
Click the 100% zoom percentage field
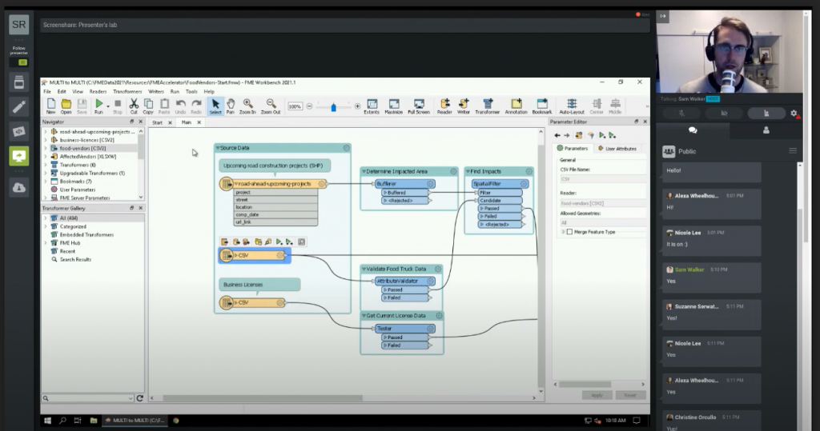(x=295, y=106)
